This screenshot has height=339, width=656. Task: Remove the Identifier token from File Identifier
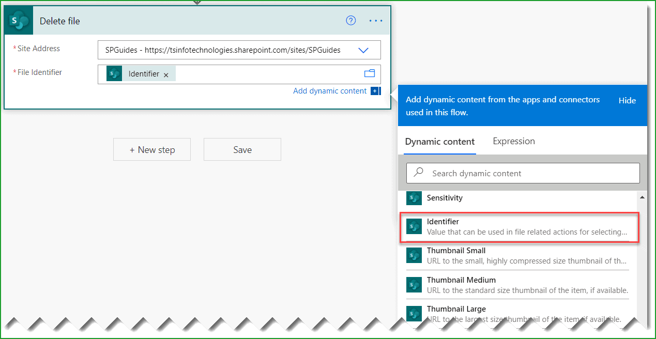point(166,74)
